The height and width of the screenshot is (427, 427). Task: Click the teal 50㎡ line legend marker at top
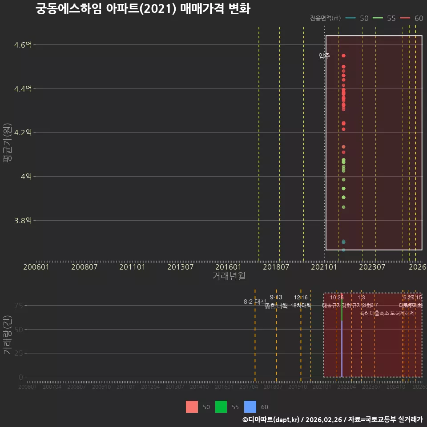click(x=350, y=18)
